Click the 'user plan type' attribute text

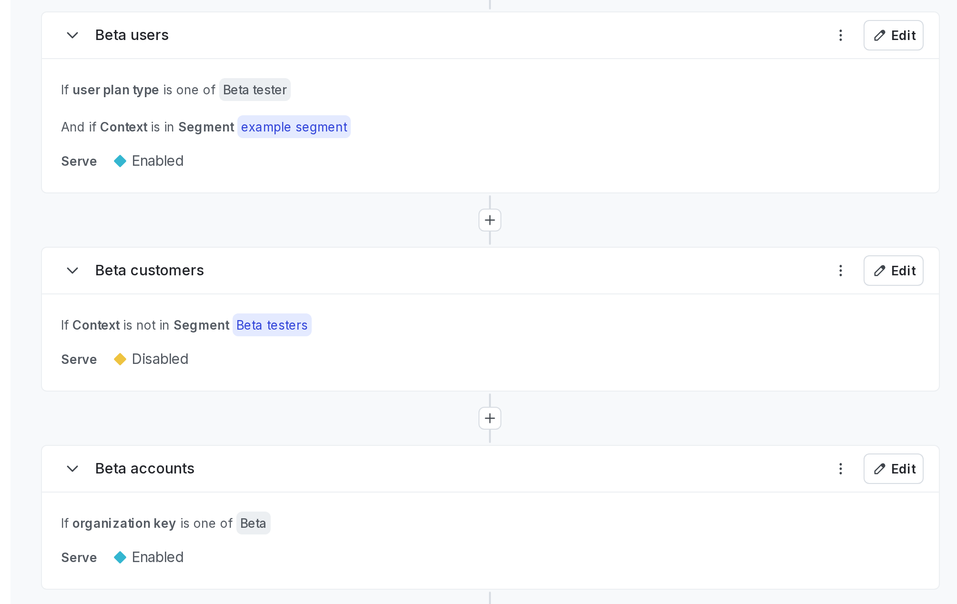point(116,90)
